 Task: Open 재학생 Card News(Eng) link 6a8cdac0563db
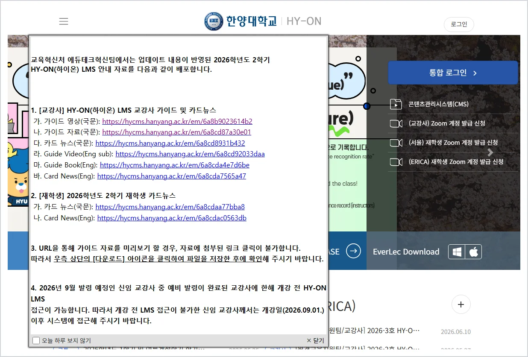172,218
